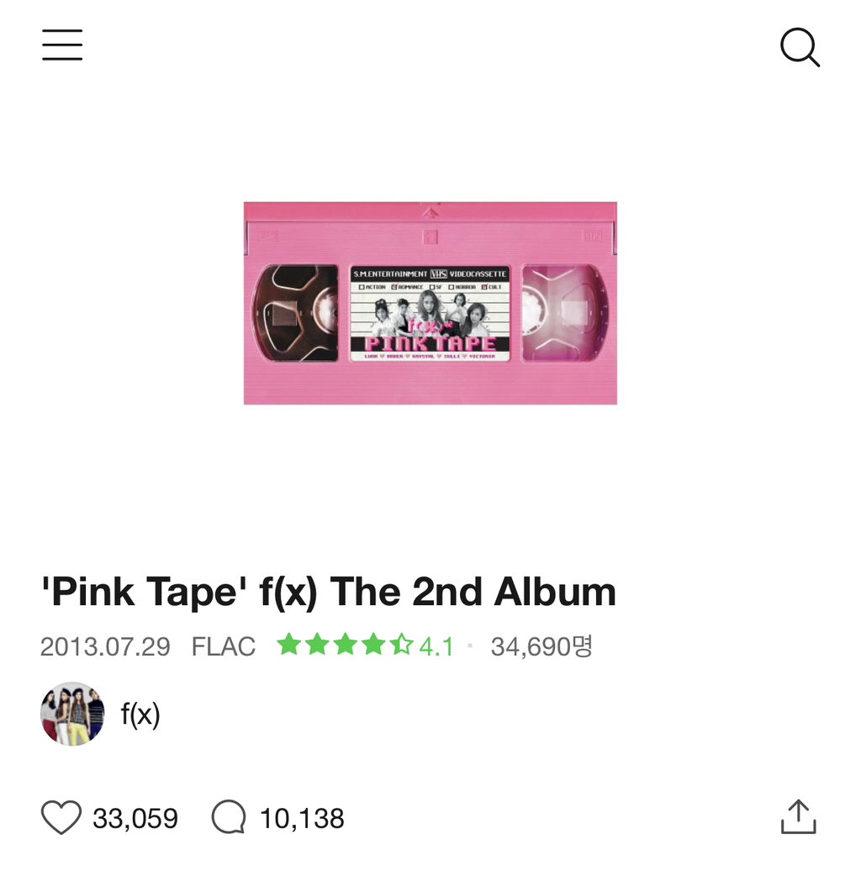
Task: Click the 10,138 comments count
Action: click(x=302, y=818)
